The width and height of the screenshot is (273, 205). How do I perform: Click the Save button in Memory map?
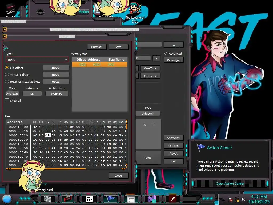pyautogui.click(x=118, y=47)
